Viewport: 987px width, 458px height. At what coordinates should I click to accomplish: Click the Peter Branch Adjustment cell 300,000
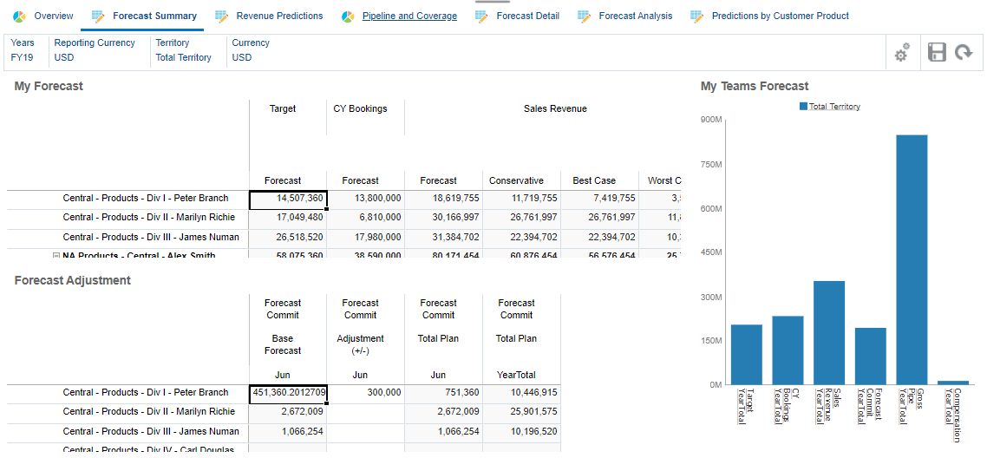pyautogui.click(x=361, y=393)
